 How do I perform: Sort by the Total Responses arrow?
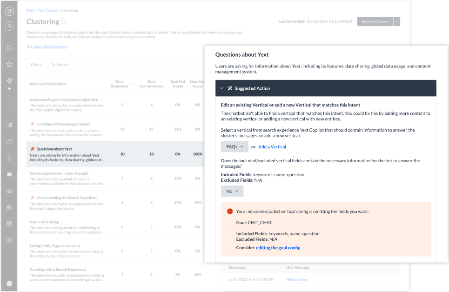click(x=131, y=84)
